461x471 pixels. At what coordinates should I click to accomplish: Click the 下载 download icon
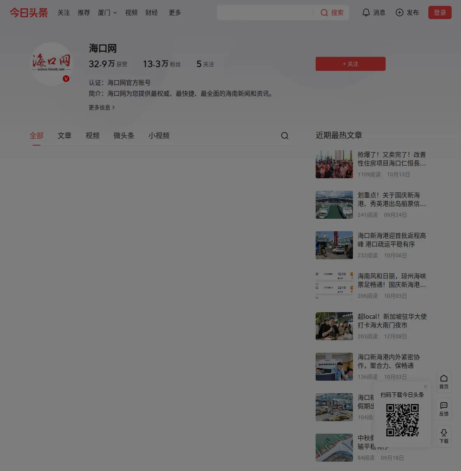coord(444,436)
